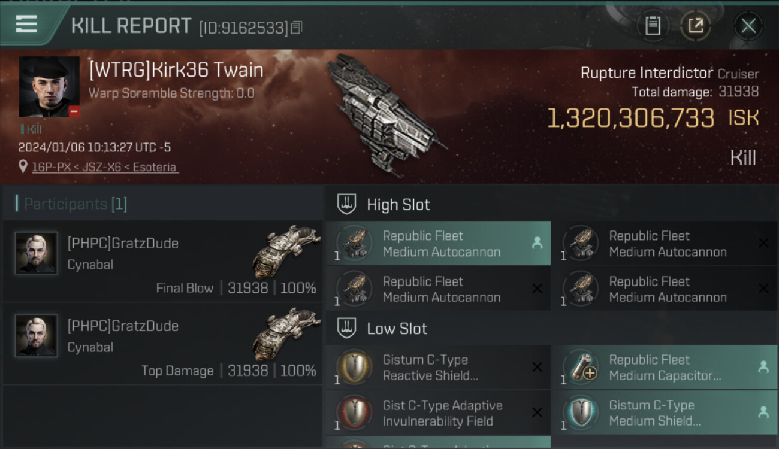The width and height of the screenshot is (779, 449).
Task: Collapse the Low Slot section
Action: 347,328
